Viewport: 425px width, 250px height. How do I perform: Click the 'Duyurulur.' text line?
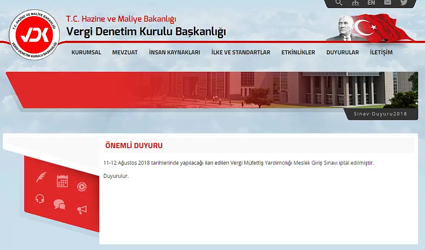116,176
